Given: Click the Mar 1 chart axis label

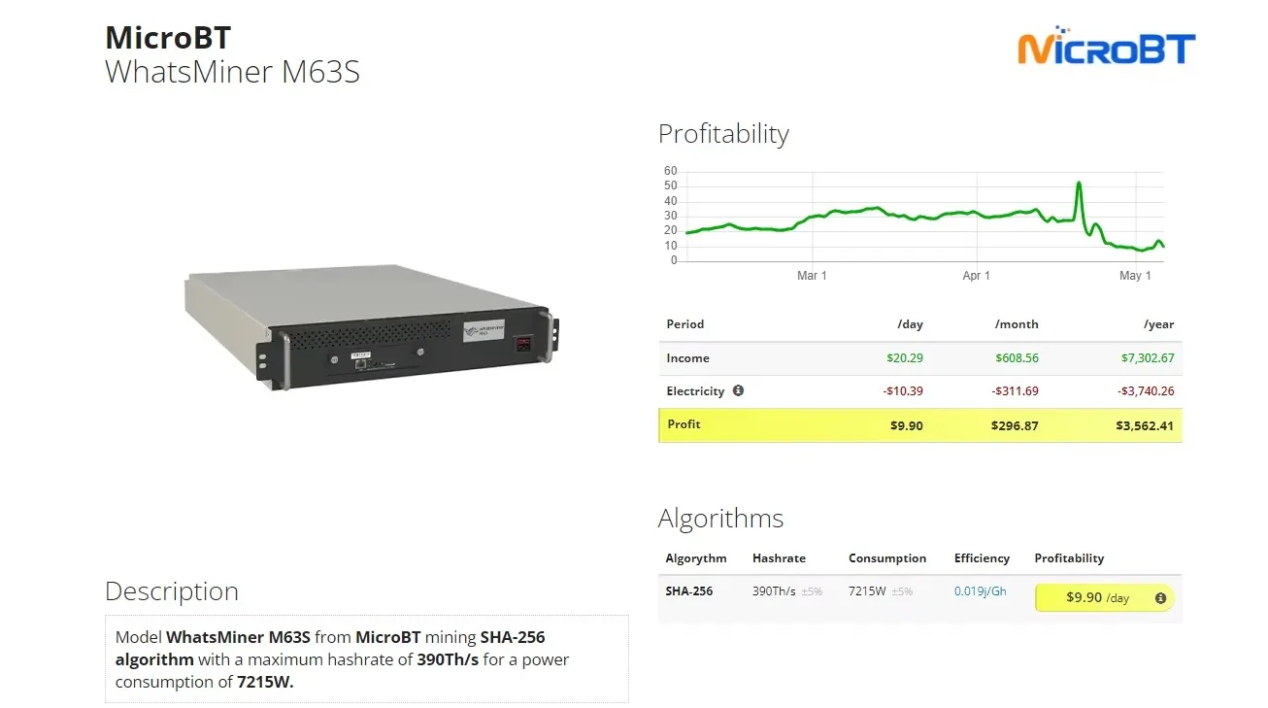Looking at the screenshot, I should pos(812,276).
